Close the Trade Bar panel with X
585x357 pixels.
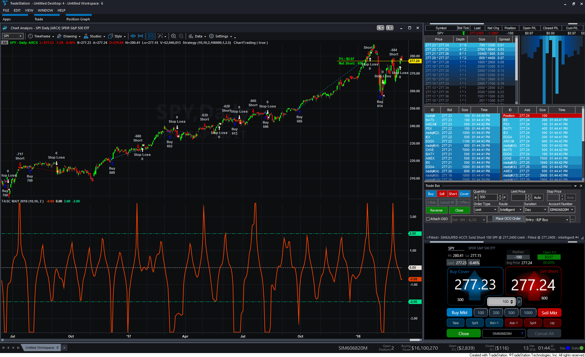click(581, 186)
